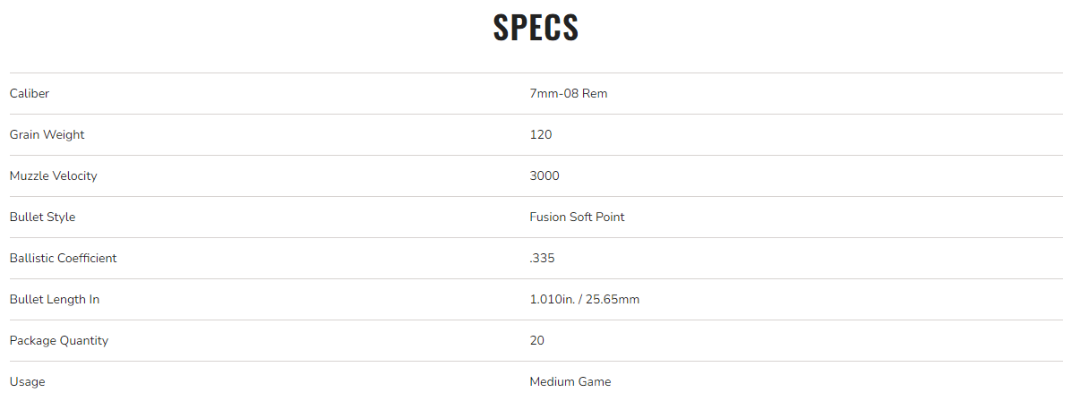Click the Grain Weight label

click(x=47, y=134)
